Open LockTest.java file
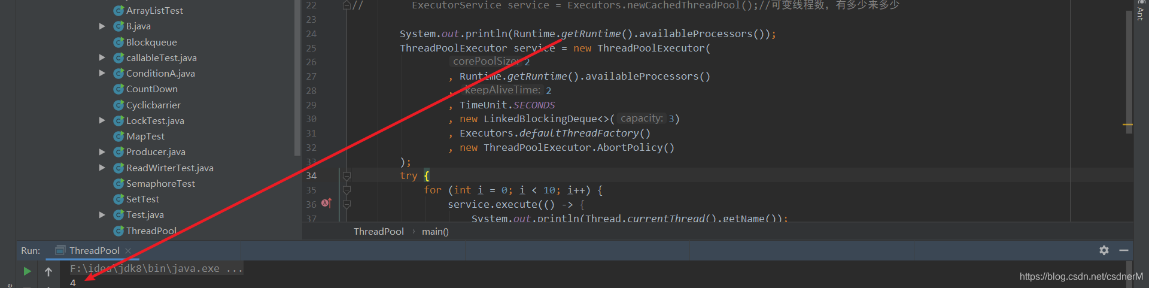 coord(155,120)
